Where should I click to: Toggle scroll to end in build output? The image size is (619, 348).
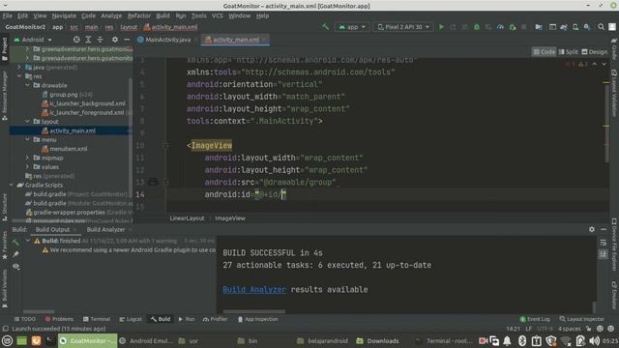click(x=604, y=254)
